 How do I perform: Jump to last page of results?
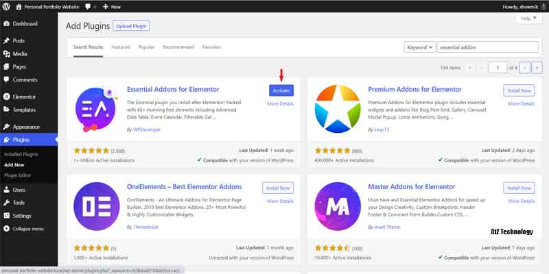pos(537,67)
